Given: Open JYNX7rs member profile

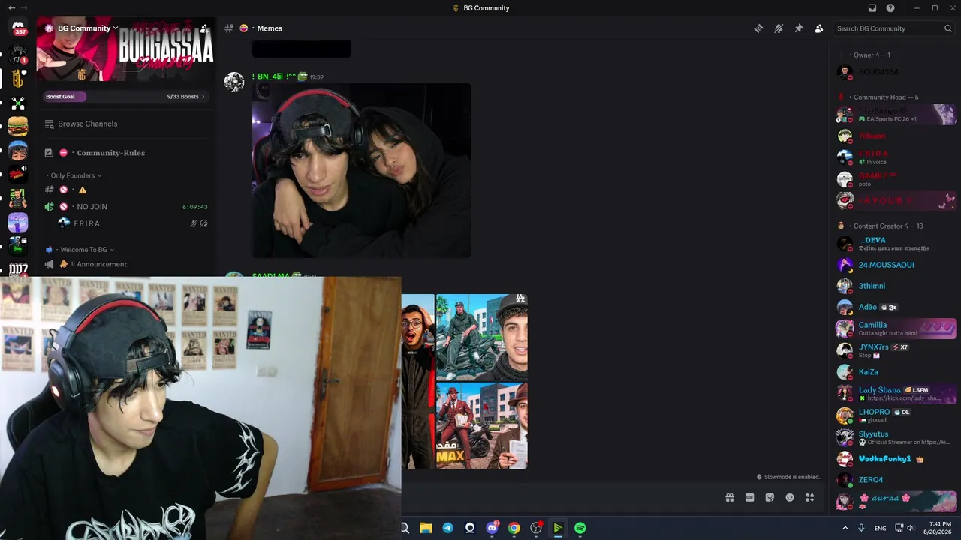Looking at the screenshot, I should [896, 350].
